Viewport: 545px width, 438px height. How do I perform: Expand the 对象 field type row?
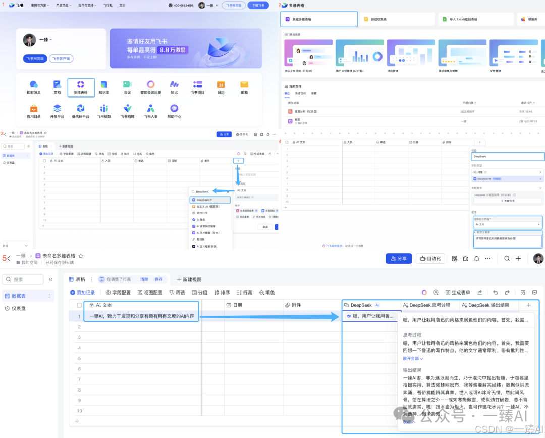point(507,172)
